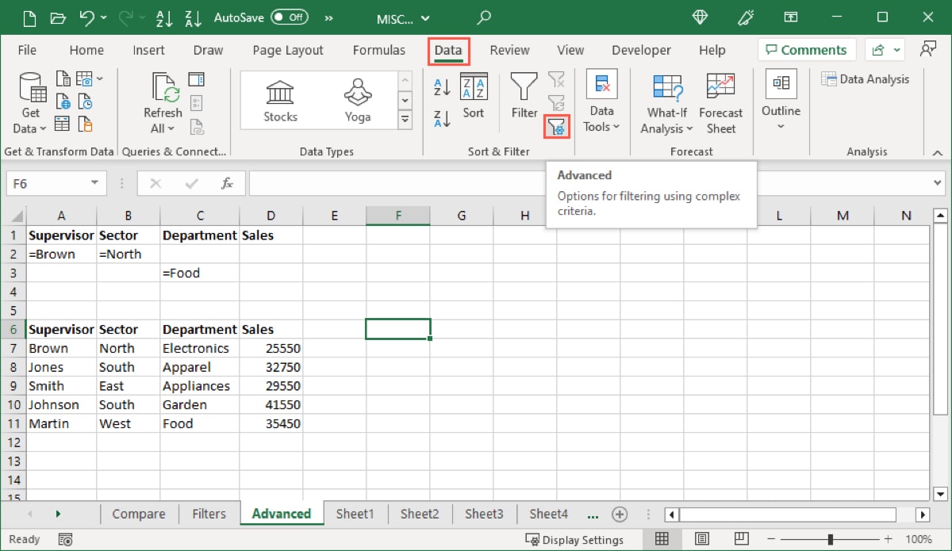Adjust the zoom slider
The image size is (952, 551).
[x=831, y=539]
